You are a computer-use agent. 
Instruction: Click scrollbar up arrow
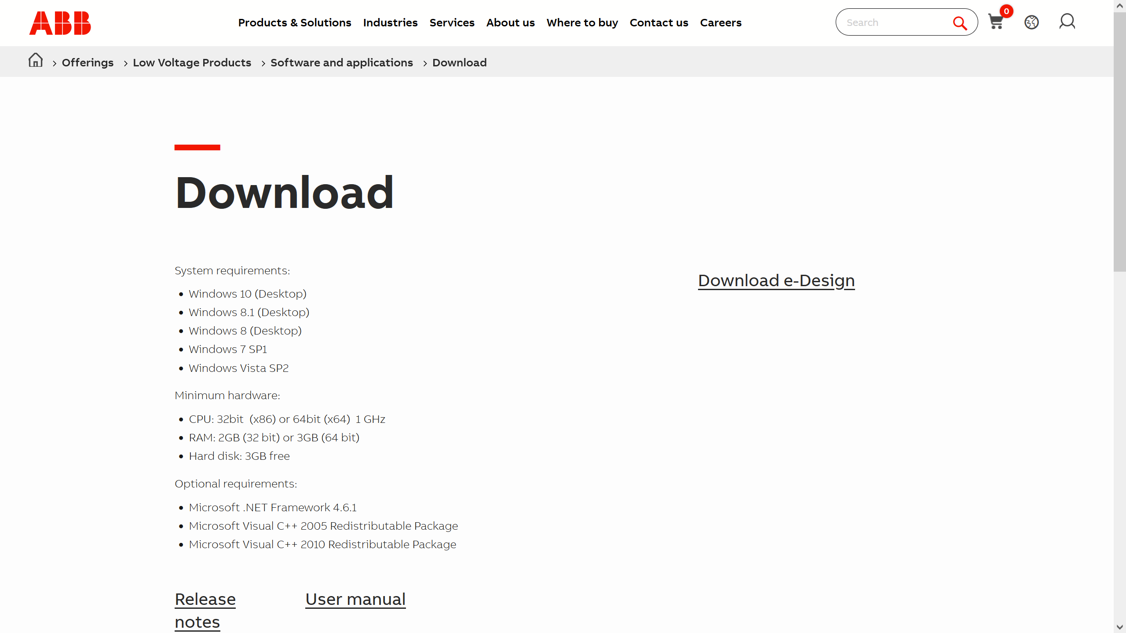(1119, 6)
